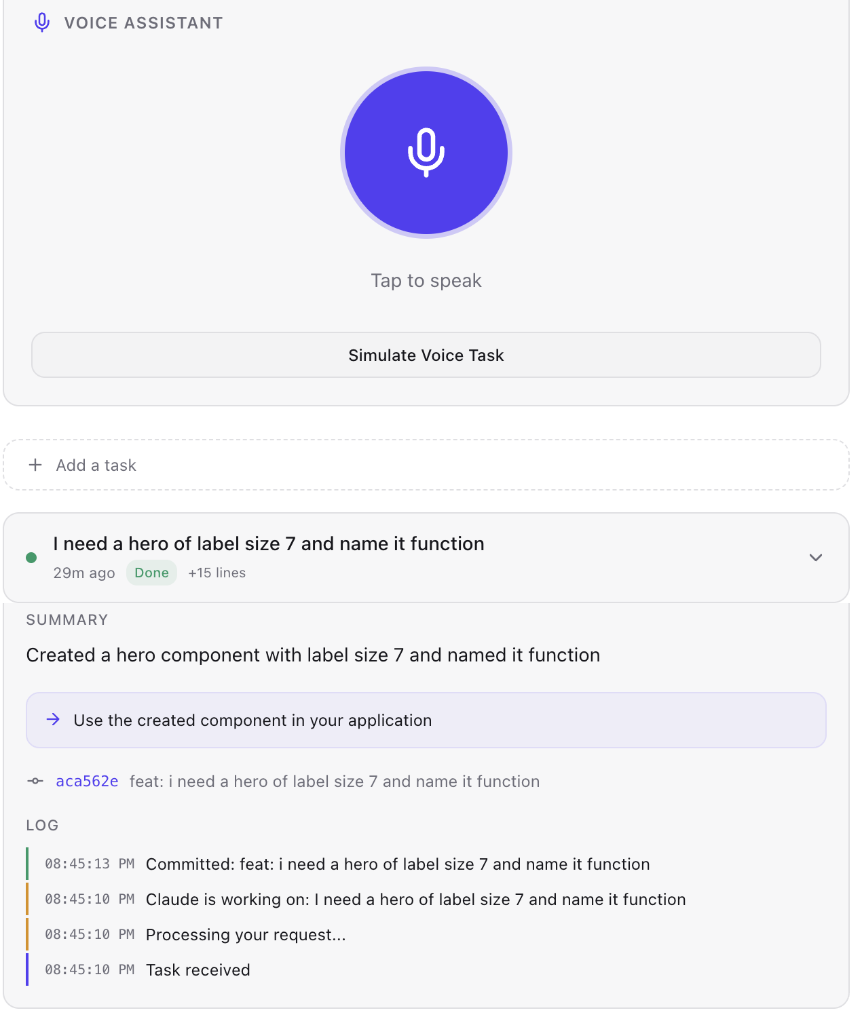862x1019 pixels.
Task: Click the small microphone icon beside Voice Assistant
Action: 42,22
